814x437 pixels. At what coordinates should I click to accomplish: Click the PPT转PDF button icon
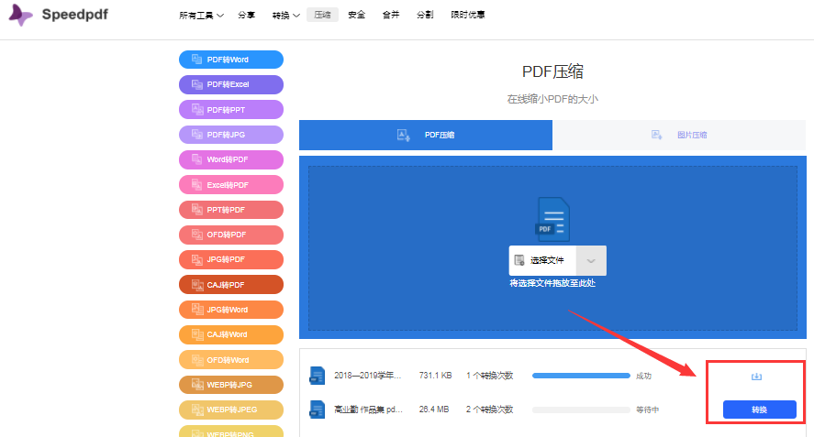click(196, 210)
